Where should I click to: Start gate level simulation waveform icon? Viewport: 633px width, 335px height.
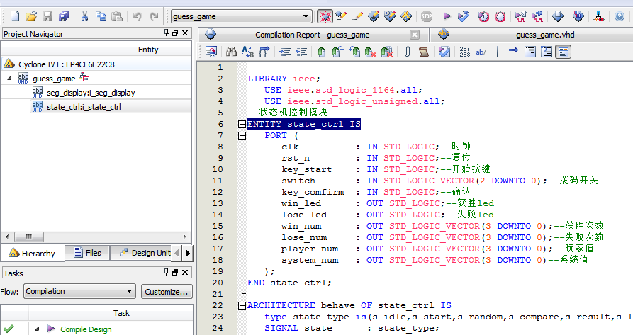click(537, 16)
